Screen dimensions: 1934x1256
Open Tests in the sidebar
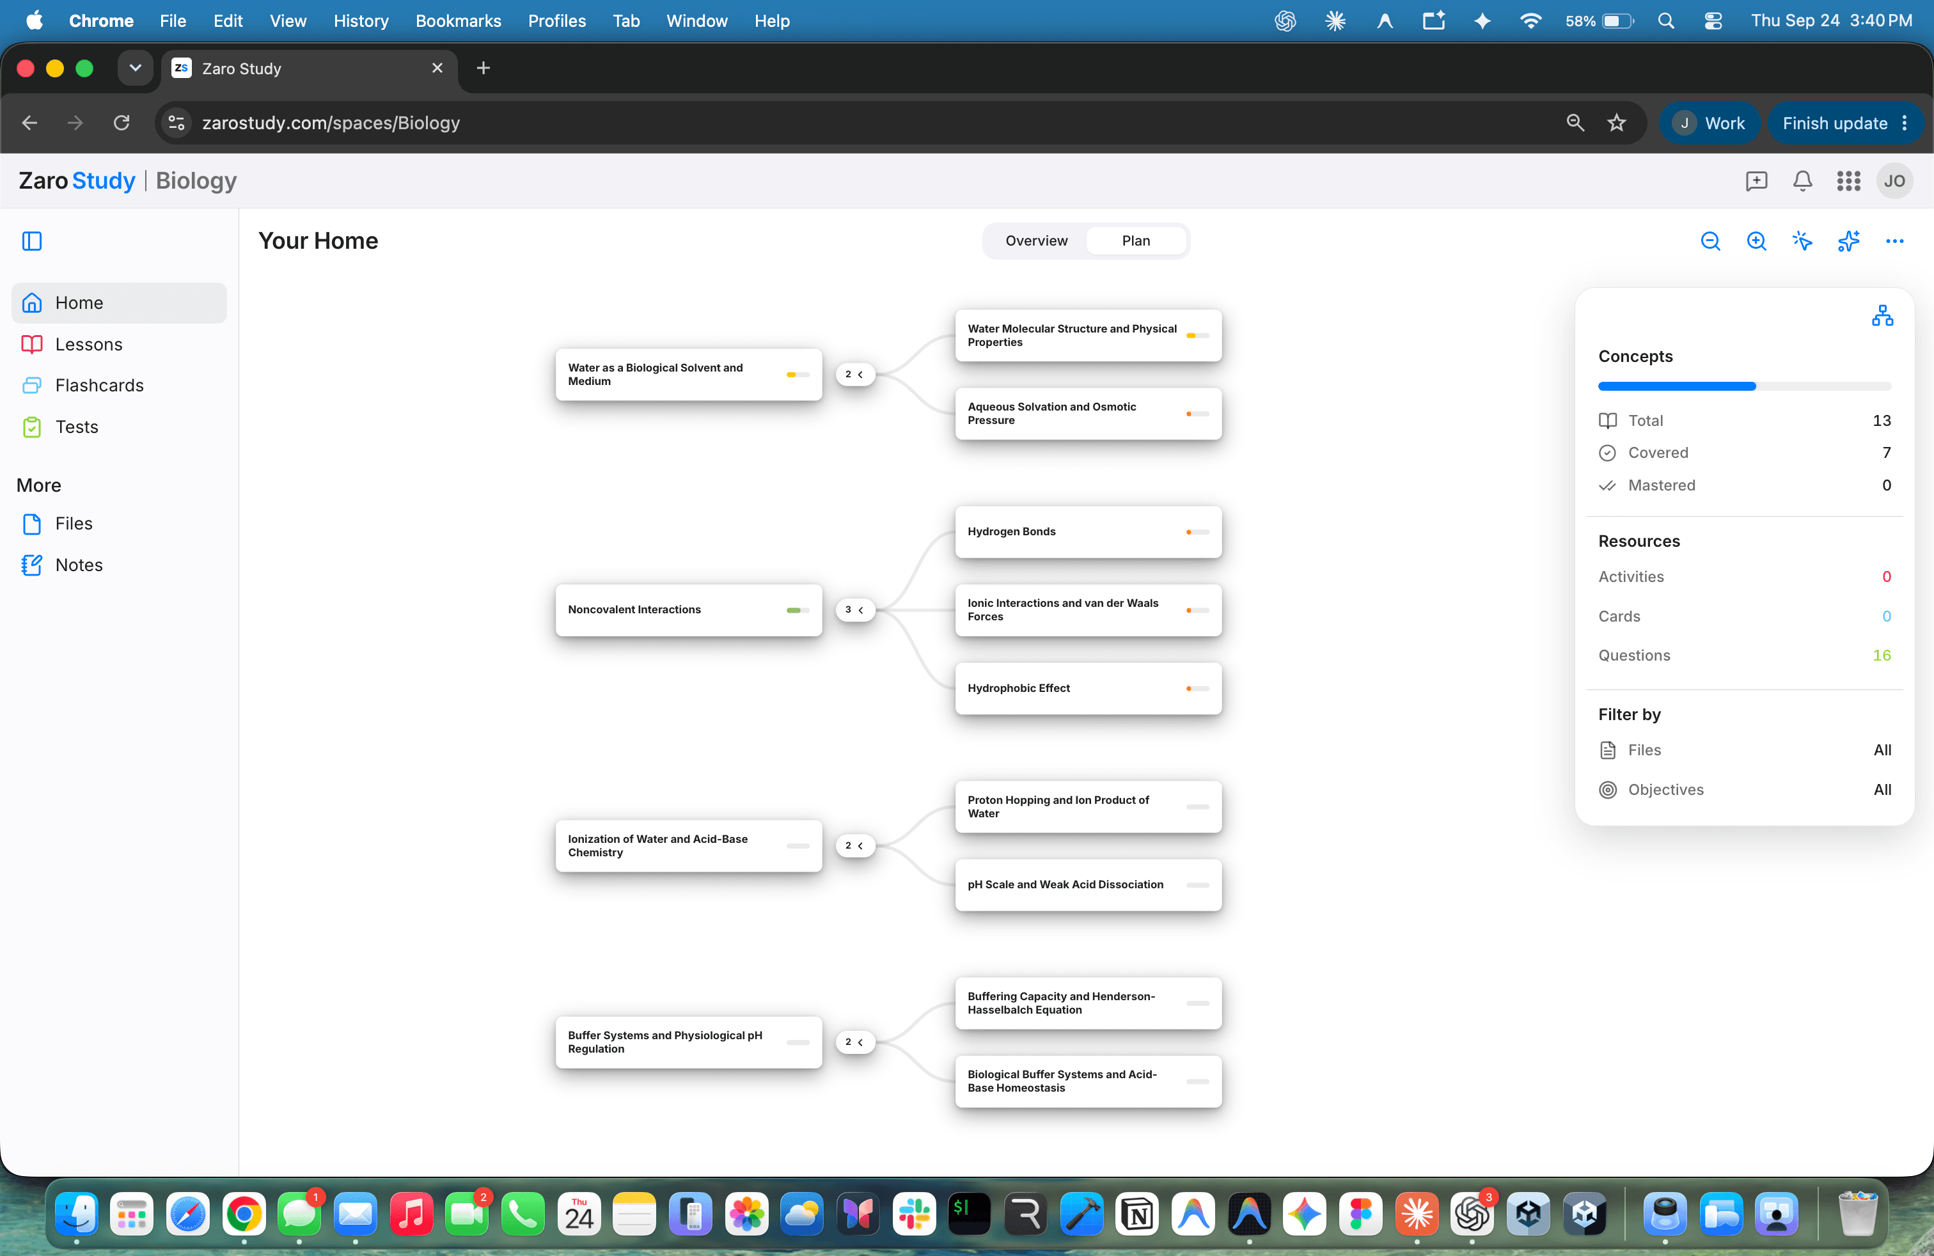119,427
